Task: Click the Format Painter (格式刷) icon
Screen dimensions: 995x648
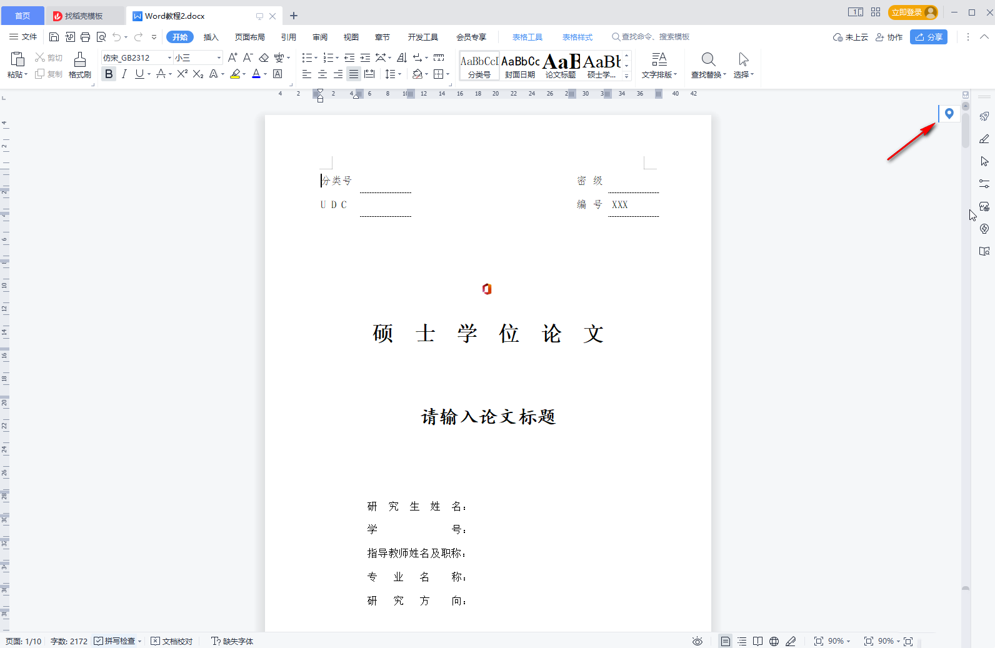Action: (79, 65)
